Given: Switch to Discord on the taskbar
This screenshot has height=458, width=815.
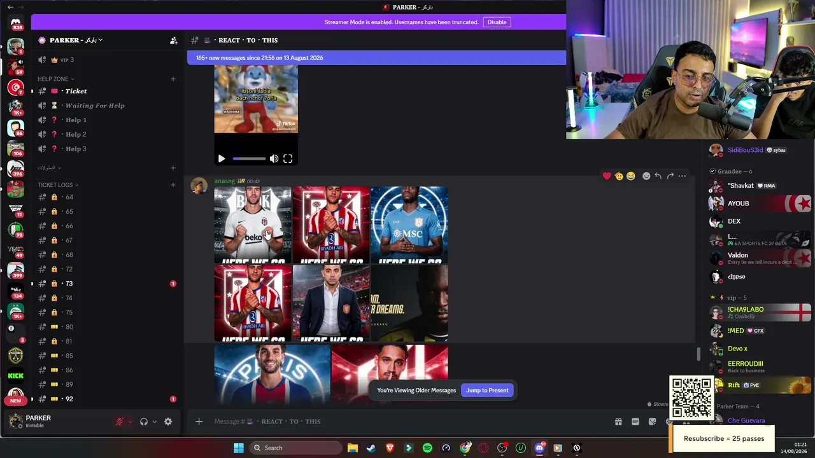Looking at the screenshot, I should (x=539, y=448).
